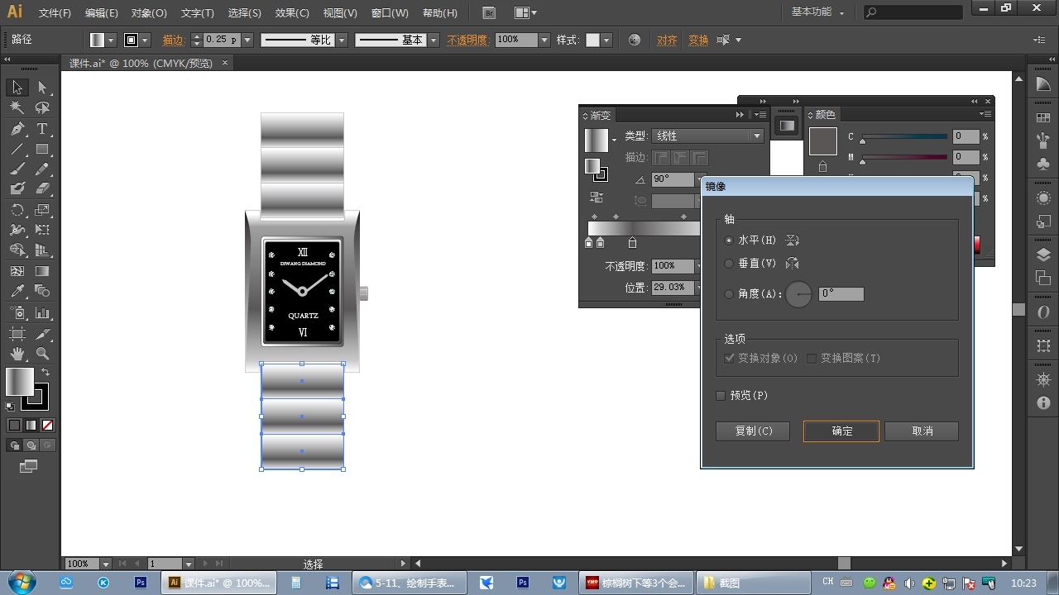This screenshot has height=595, width=1059.
Task: Choose the Rectangle tool
Action: point(42,150)
